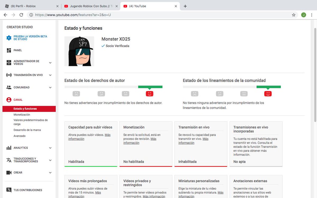Click the Crear camera icon
317x198 pixels.
9,172
